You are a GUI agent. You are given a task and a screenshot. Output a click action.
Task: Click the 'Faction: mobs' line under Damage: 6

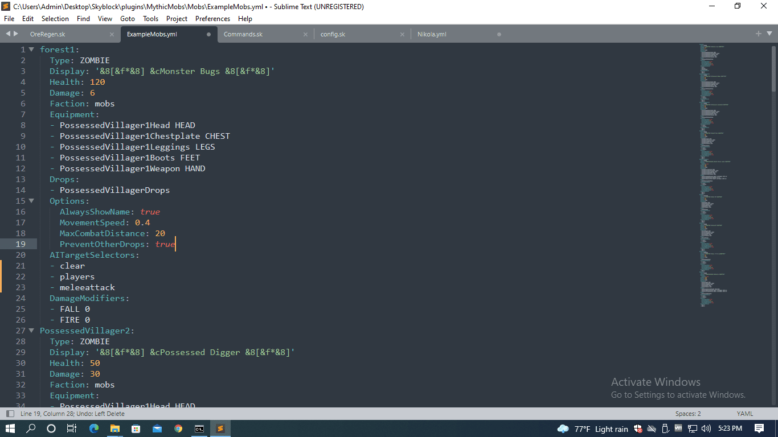click(82, 104)
